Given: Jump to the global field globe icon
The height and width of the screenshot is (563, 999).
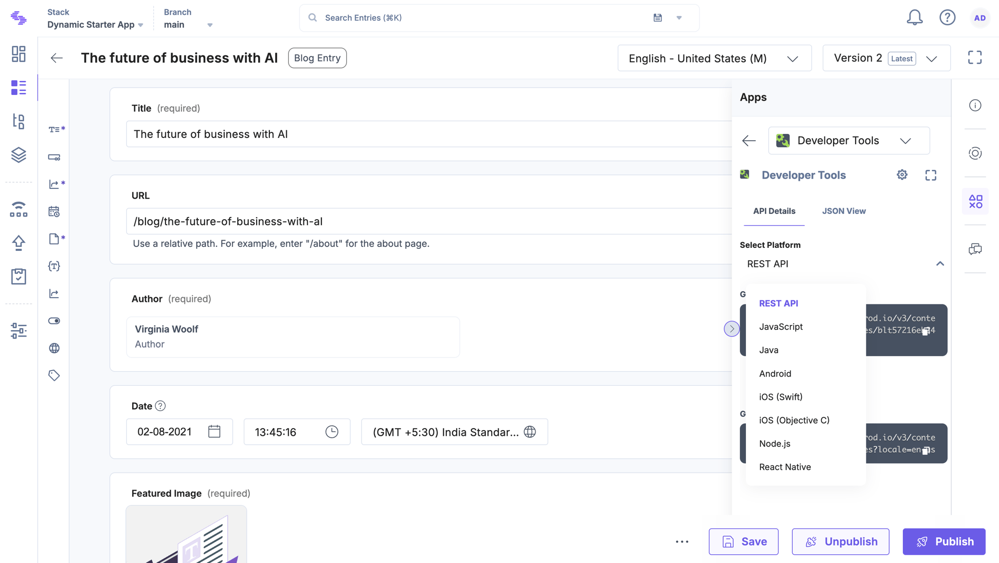Looking at the screenshot, I should tap(54, 348).
